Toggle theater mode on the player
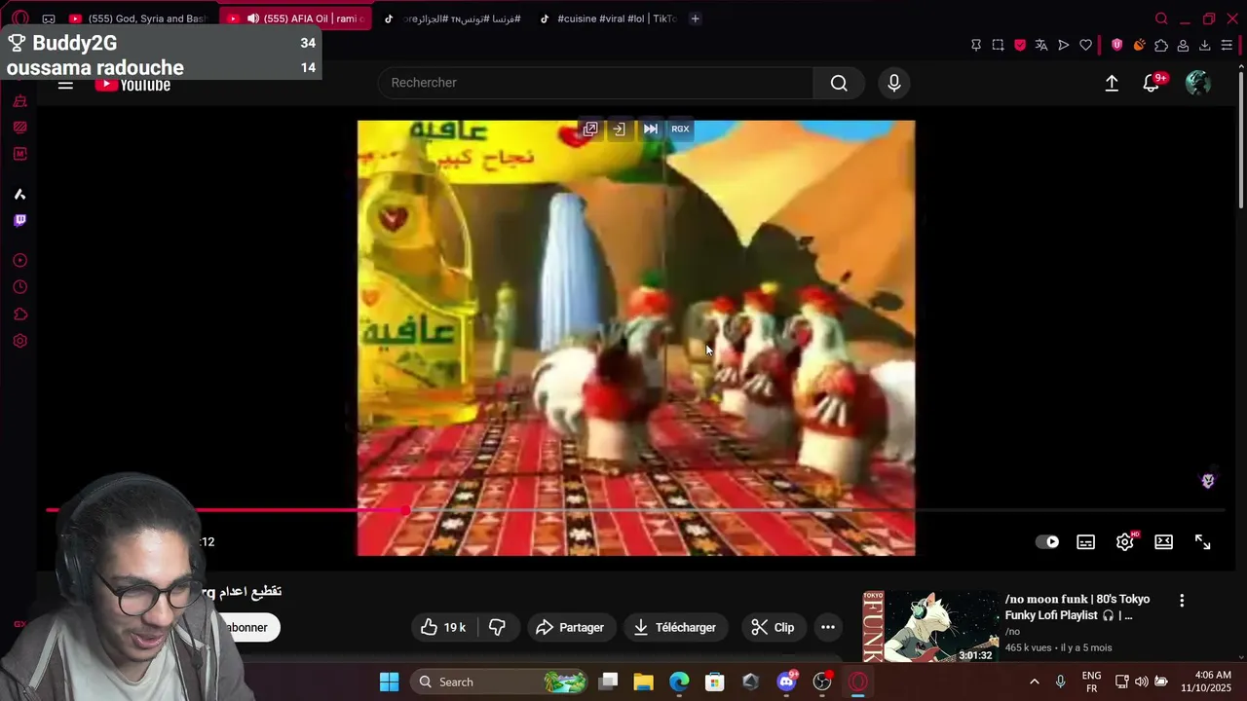Viewport: 1247px width, 701px height. tap(1163, 542)
